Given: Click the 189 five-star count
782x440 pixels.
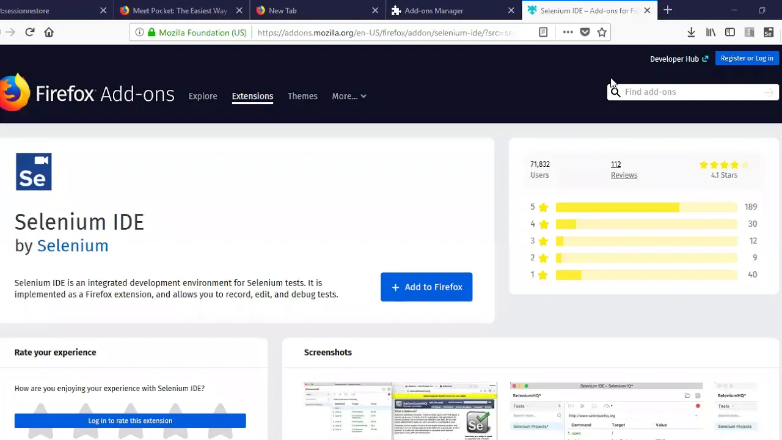Looking at the screenshot, I should tap(750, 207).
